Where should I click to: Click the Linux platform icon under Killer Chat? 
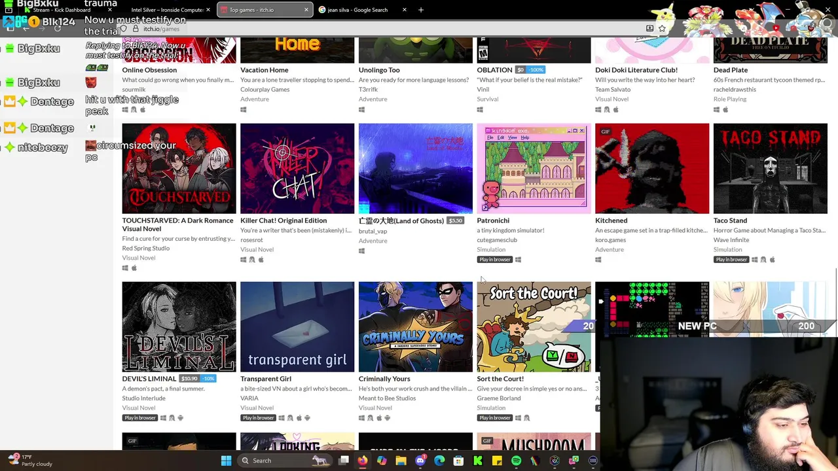coord(252,260)
